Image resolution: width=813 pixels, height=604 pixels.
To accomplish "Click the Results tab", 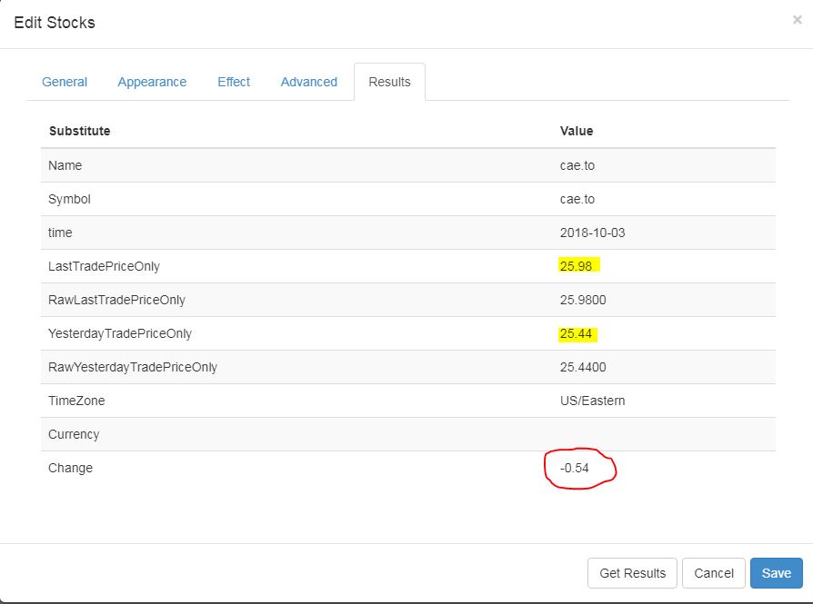I will [x=389, y=82].
